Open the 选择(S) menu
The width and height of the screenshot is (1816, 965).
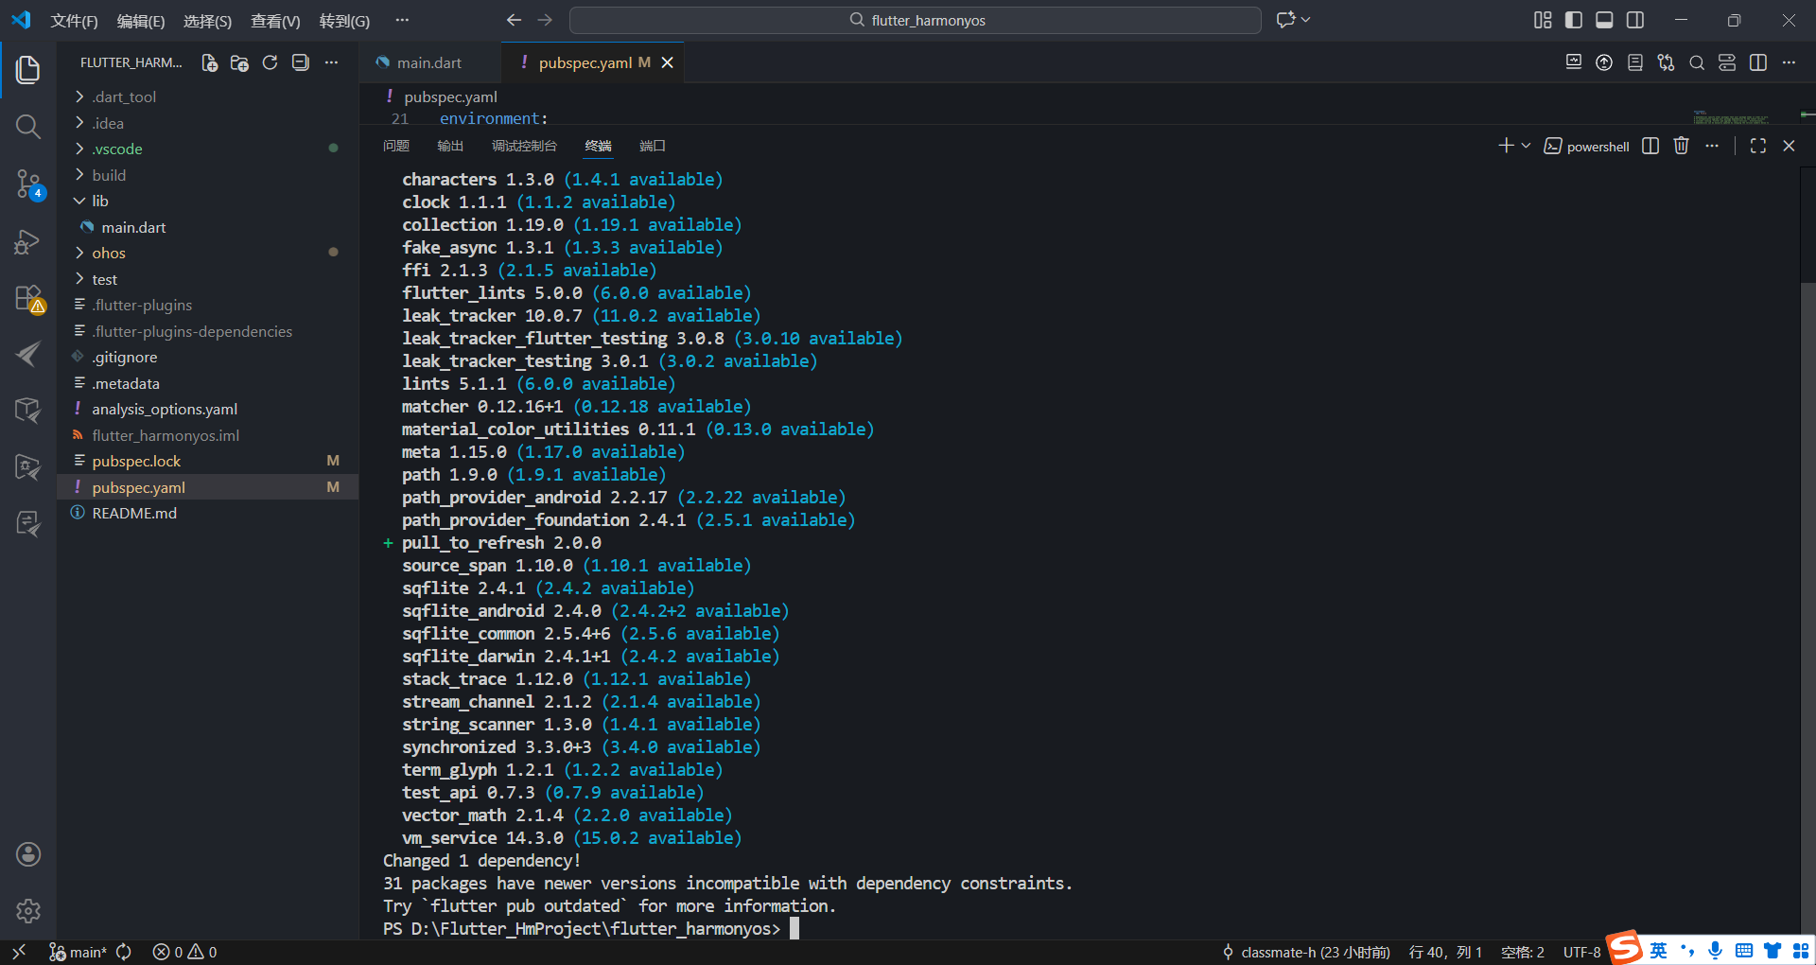point(207,21)
